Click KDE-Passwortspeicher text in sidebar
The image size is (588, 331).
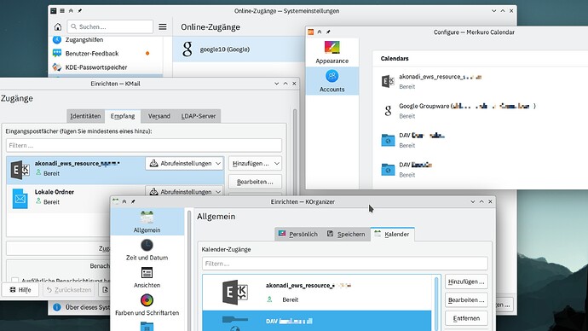96,67
